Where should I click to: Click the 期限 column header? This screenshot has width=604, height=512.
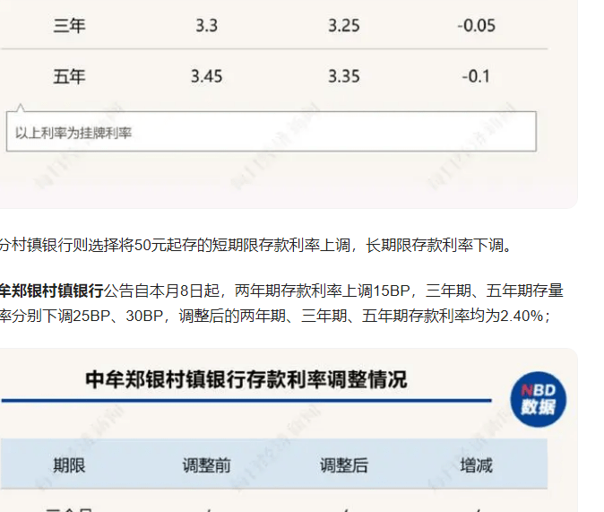click(x=69, y=465)
